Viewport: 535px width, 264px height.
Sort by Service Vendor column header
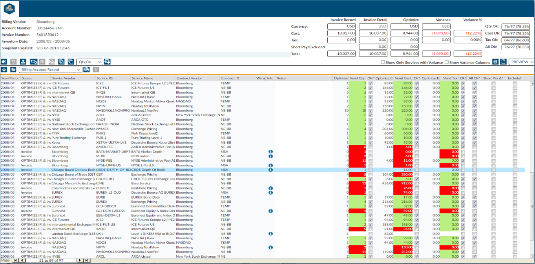click(x=73, y=78)
